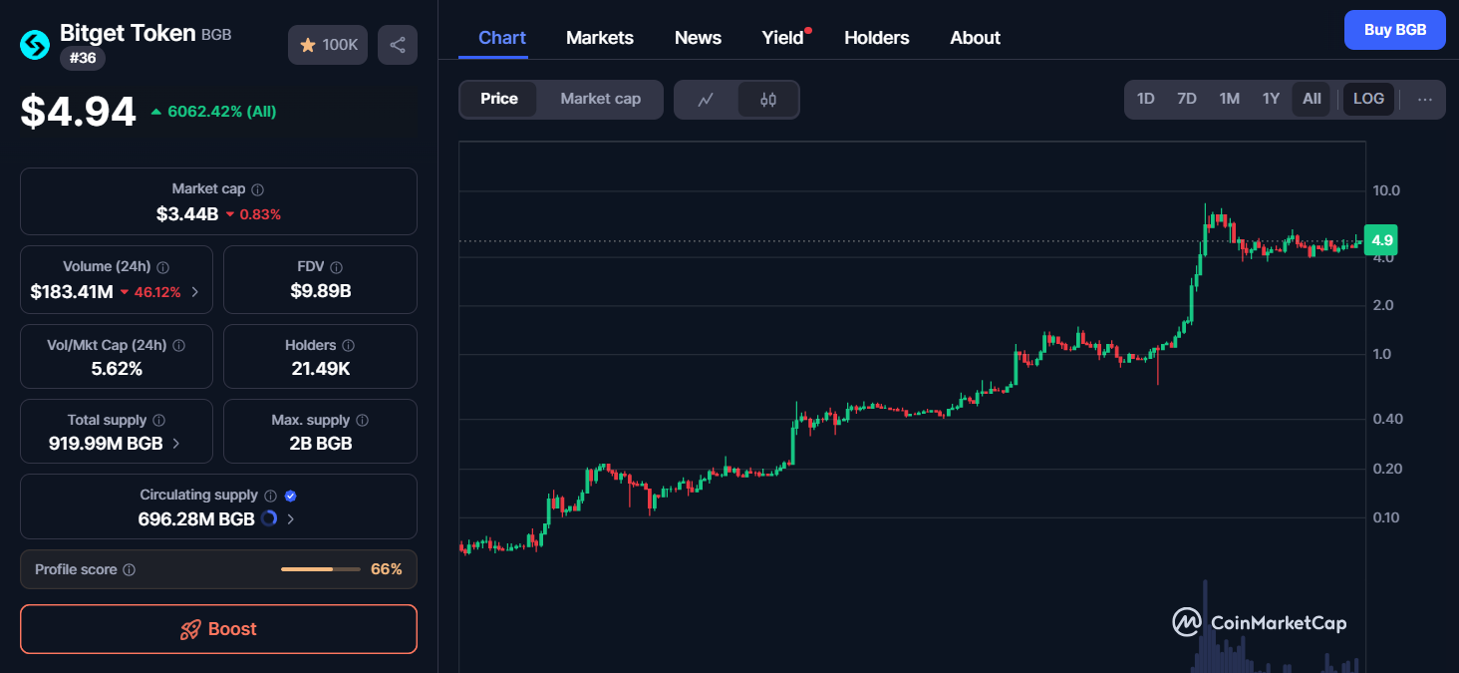Image resolution: width=1459 pixels, height=673 pixels.
Task: Open the Circulating supply info icon
Action: 271,496
